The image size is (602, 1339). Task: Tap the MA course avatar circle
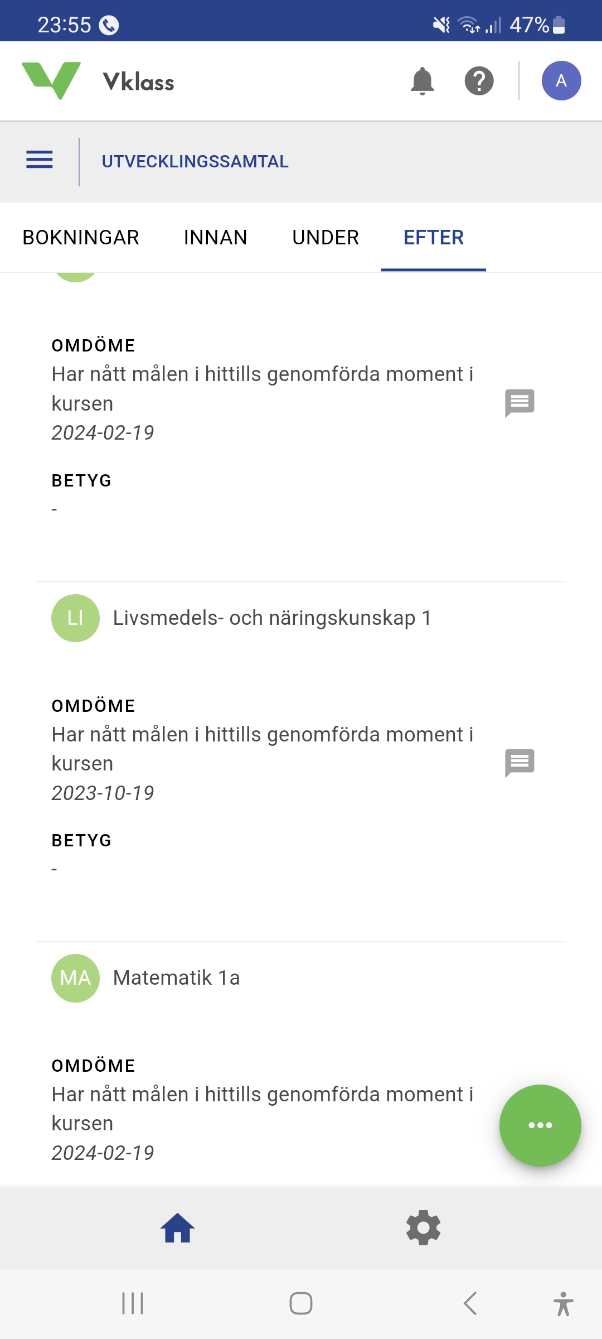(x=75, y=978)
